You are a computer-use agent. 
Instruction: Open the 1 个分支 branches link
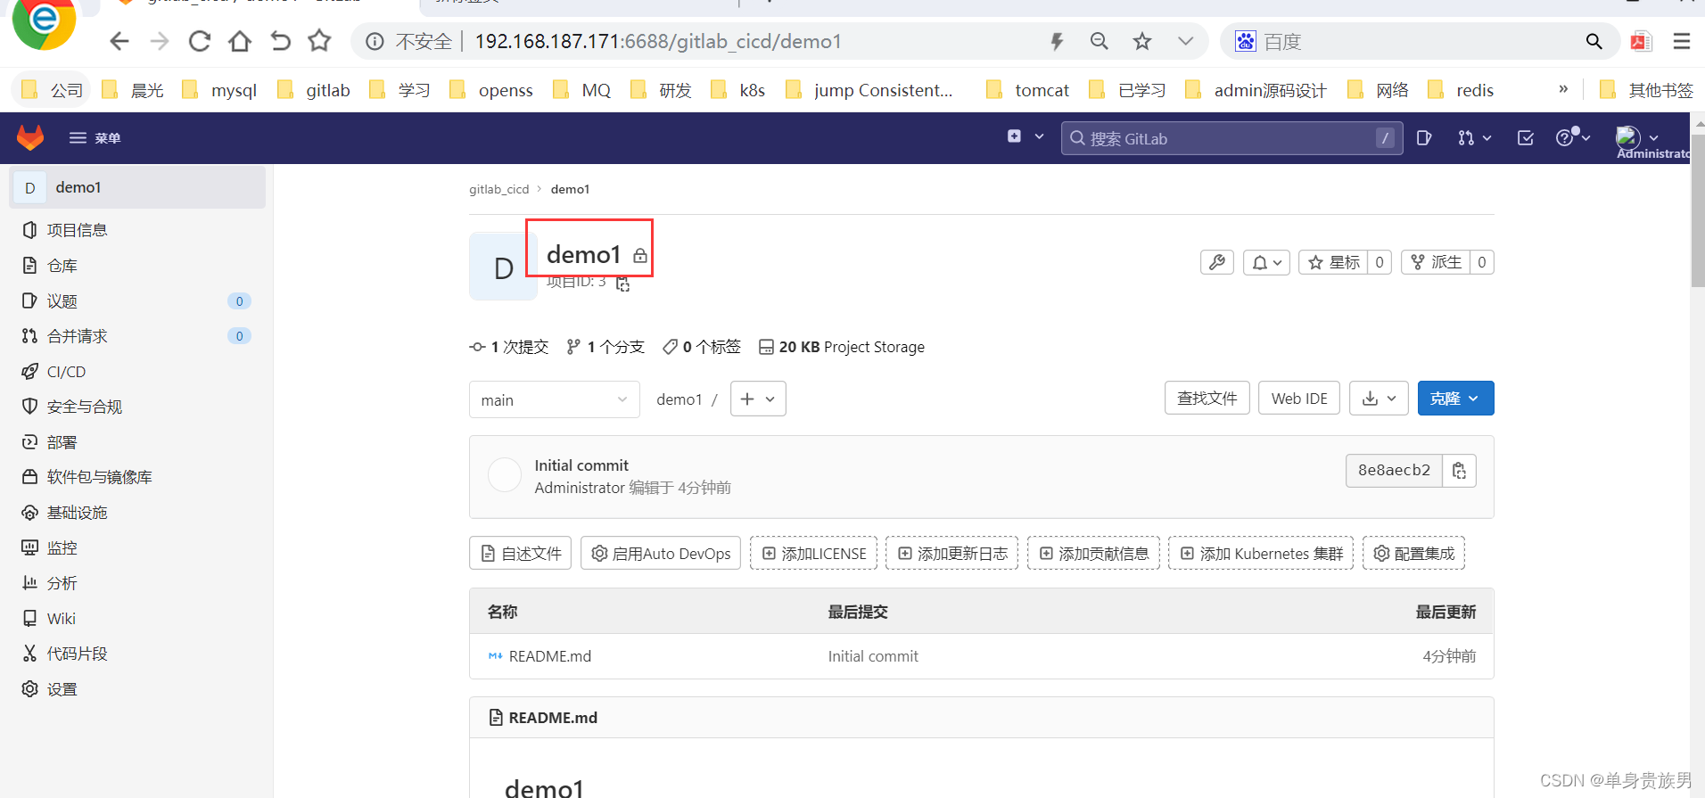pyautogui.click(x=605, y=347)
